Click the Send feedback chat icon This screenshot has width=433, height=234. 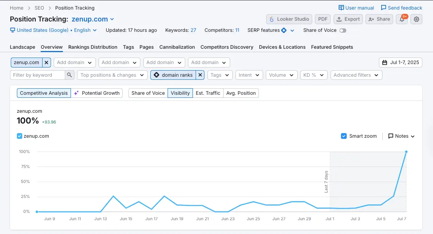[x=384, y=8]
